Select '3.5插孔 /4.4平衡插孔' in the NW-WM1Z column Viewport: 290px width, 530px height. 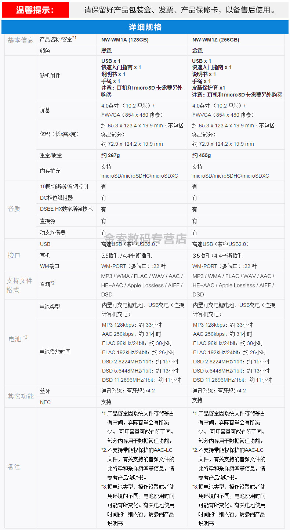tap(218, 255)
